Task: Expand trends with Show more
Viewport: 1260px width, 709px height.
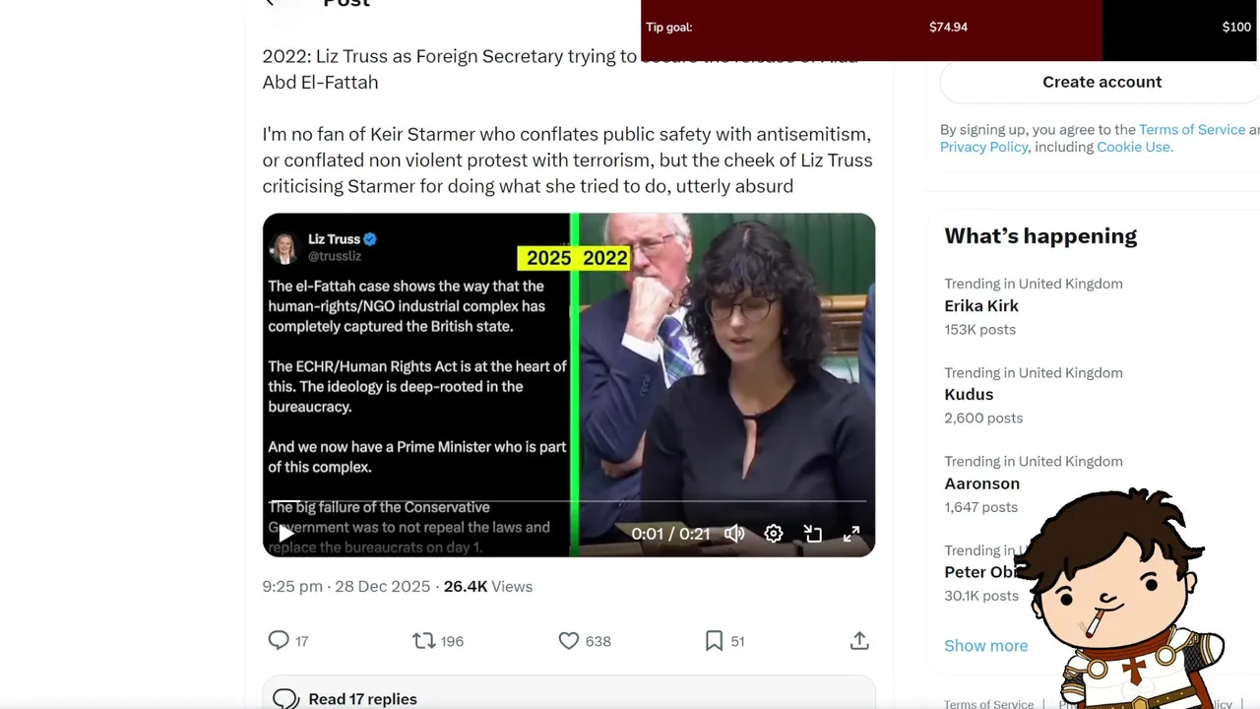Action: pyautogui.click(x=985, y=646)
